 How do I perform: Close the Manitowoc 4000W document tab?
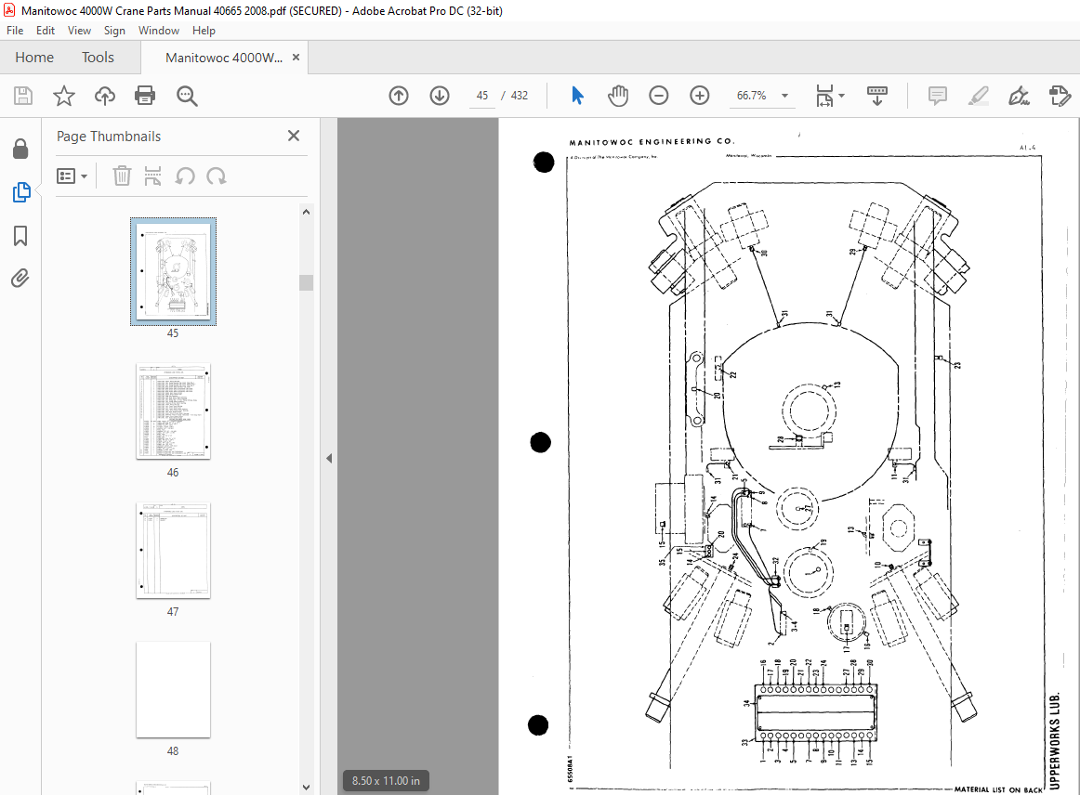coord(296,58)
